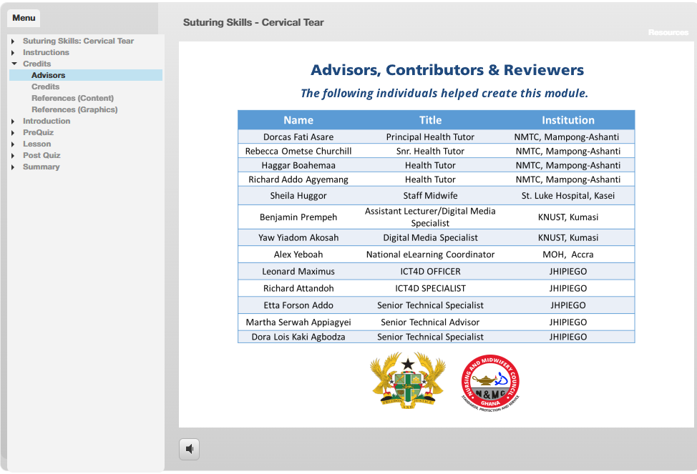The height and width of the screenshot is (474, 697).
Task: Click the Menu tab
Action: (x=24, y=18)
